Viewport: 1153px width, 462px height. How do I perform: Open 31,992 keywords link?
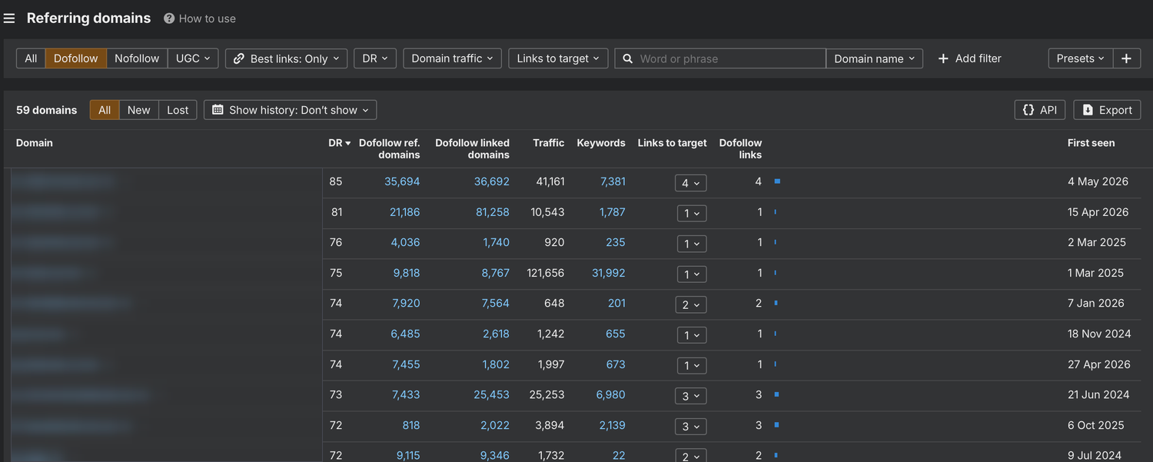click(x=609, y=273)
